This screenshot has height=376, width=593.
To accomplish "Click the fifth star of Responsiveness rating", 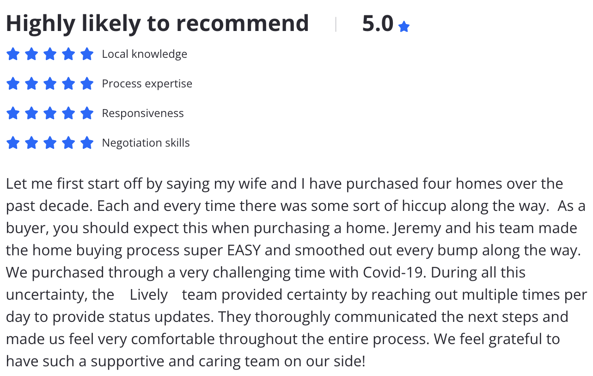I will [x=87, y=113].
